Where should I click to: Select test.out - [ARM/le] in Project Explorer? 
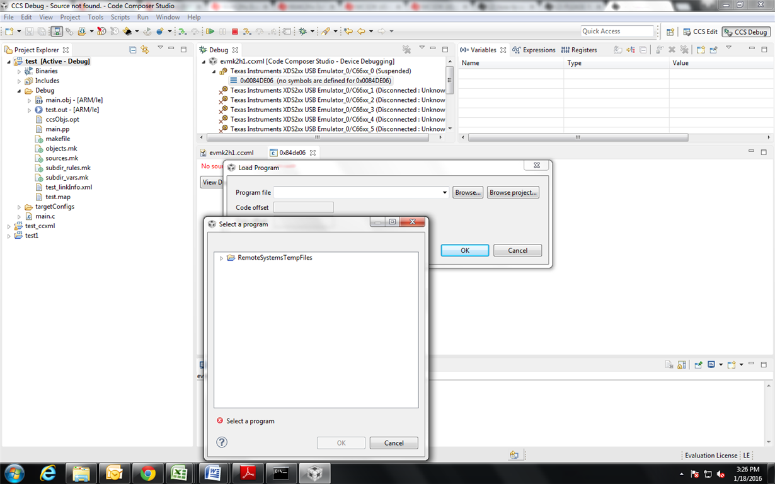pos(72,110)
